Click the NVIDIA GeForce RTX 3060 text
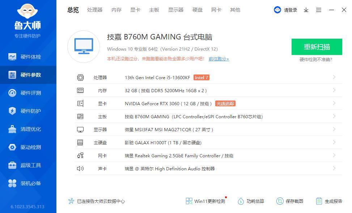The width and height of the screenshot is (352, 213). tap(168, 104)
